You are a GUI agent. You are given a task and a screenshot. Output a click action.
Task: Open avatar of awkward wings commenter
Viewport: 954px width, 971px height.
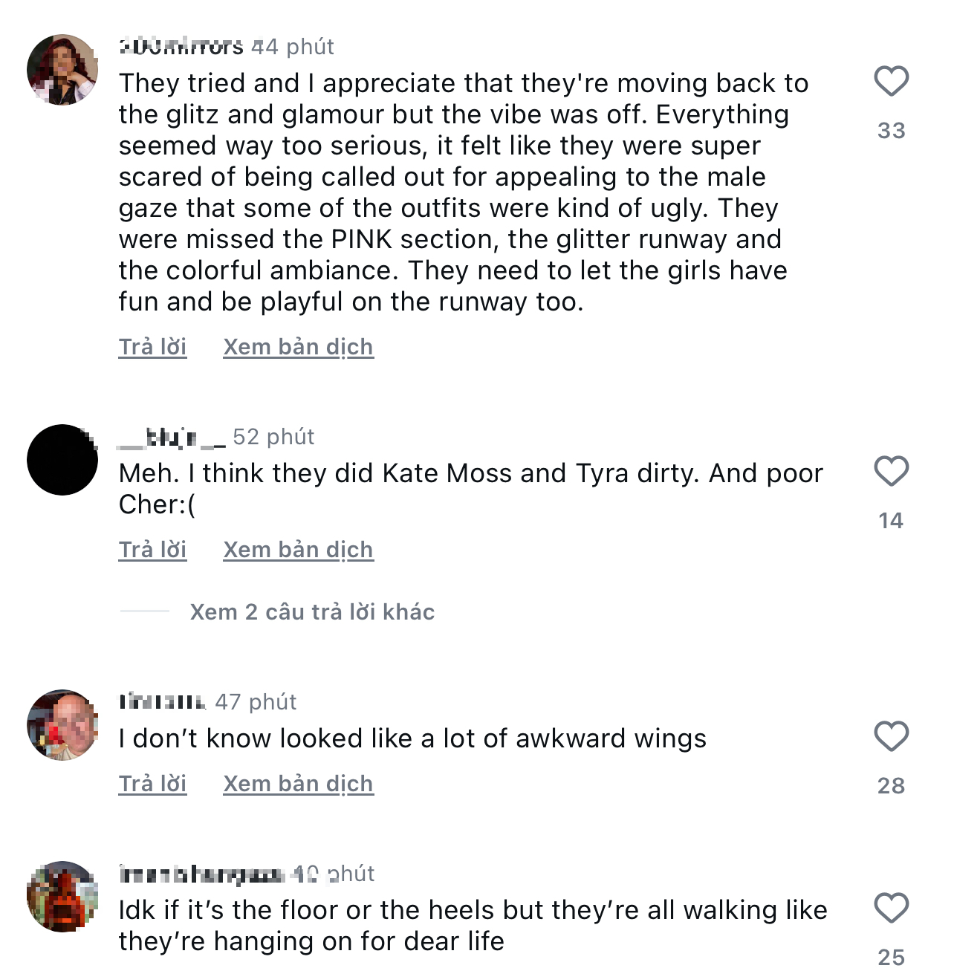pos(62,725)
